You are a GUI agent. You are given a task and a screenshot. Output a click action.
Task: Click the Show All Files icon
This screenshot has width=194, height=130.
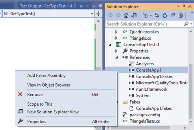pos(180,15)
